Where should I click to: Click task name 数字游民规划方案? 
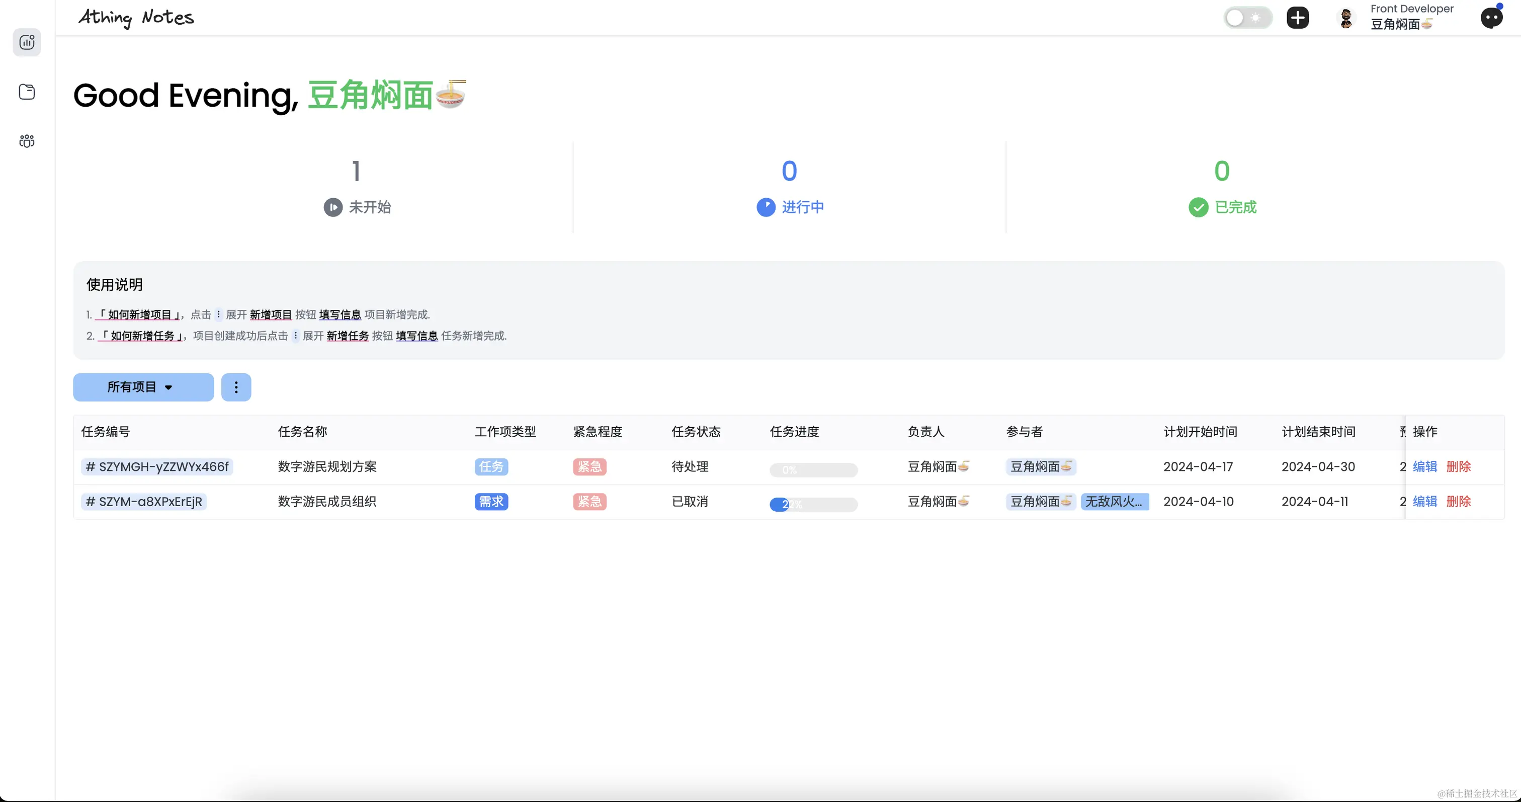click(327, 466)
